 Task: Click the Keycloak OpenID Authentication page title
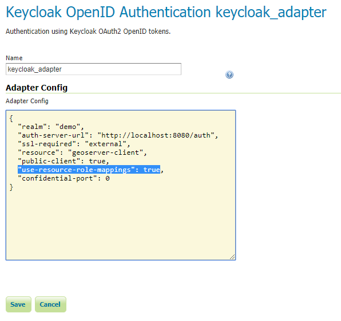[166, 12]
